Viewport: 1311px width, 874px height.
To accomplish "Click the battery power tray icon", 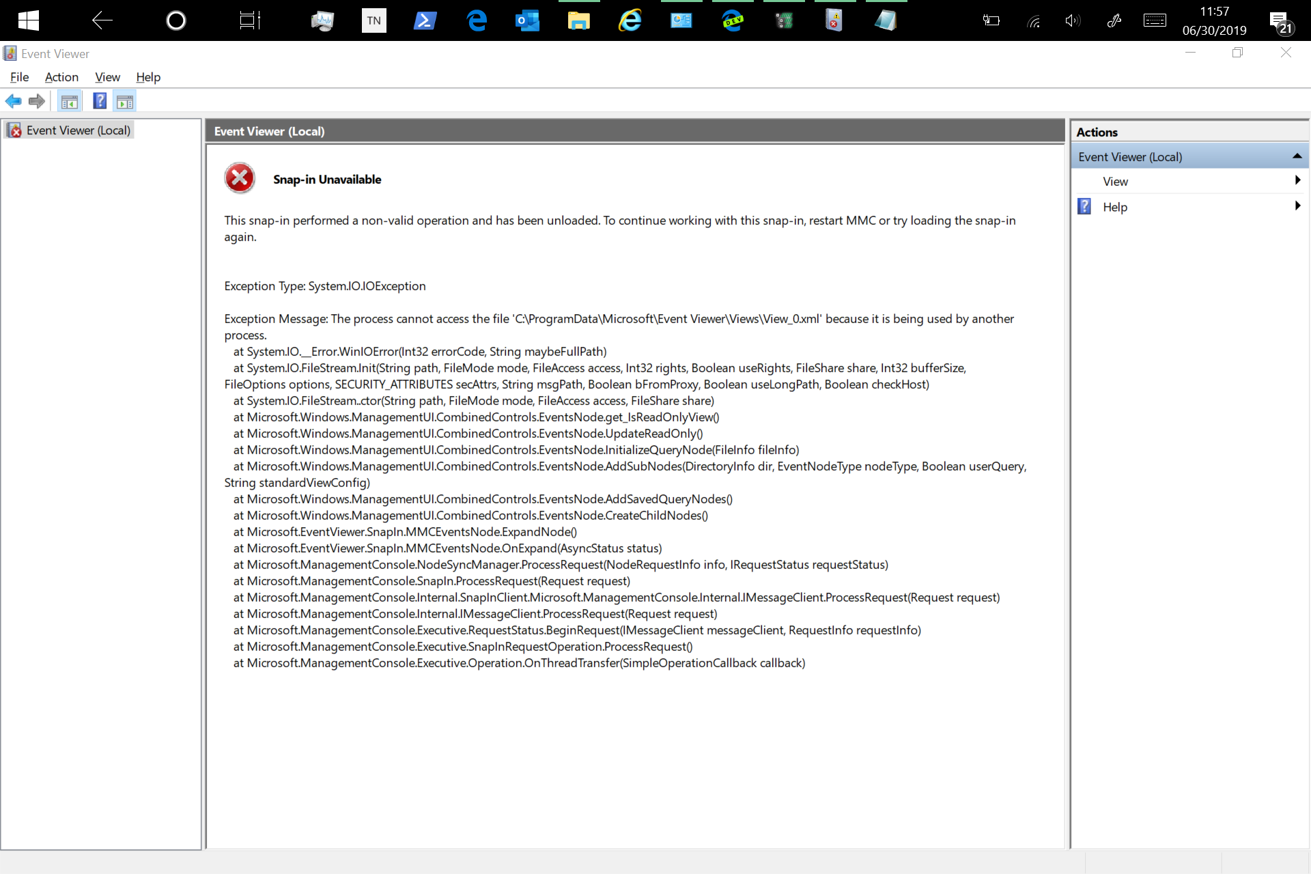I will (x=991, y=20).
